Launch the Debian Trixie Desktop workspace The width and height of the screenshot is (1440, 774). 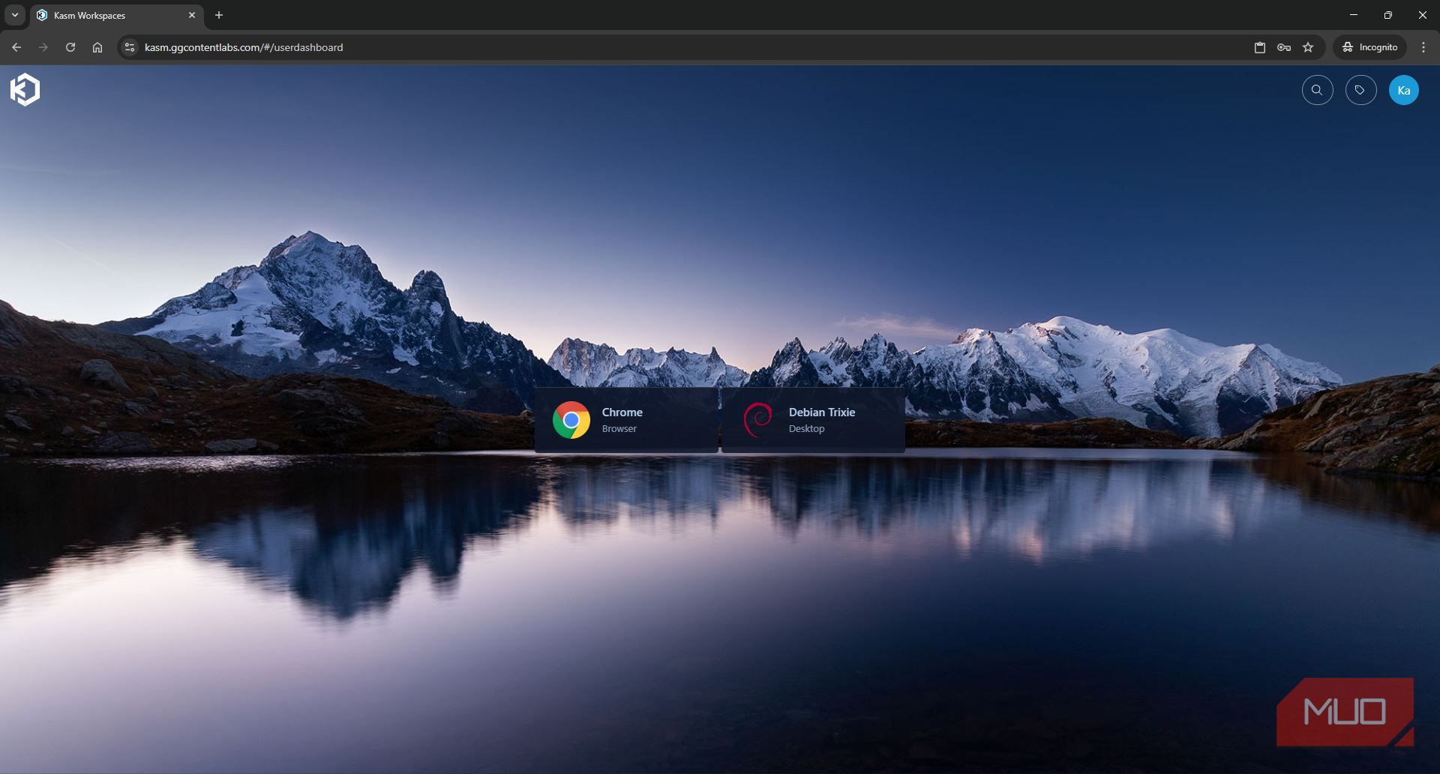pyautogui.click(x=813, y=420)
